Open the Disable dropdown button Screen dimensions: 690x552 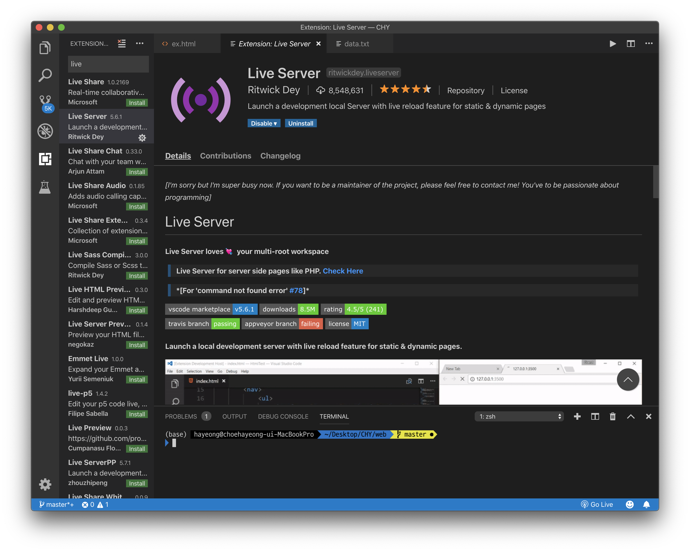tap(264, 123)
